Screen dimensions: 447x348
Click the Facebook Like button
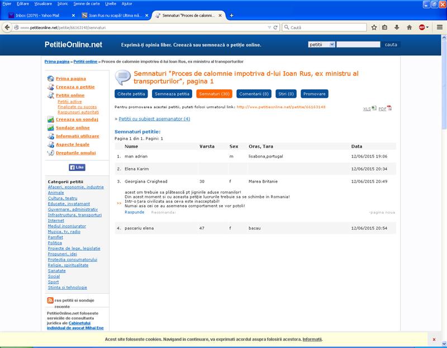[77, 168]
